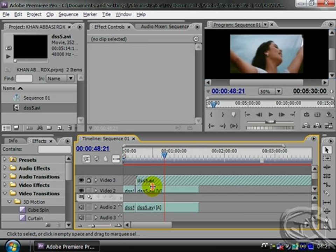Screen dimensions: 336x252
Task: Click the Contains search field in Effects
Action: point(55,149)
